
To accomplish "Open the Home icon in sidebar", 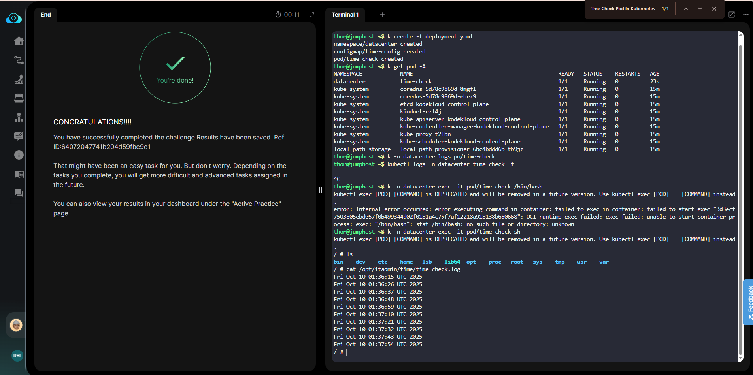I will pyautogui.click(x=19, y=41).
